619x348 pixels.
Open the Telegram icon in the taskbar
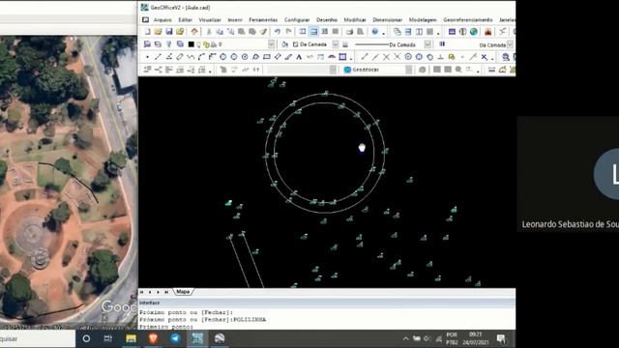(175, 338)
